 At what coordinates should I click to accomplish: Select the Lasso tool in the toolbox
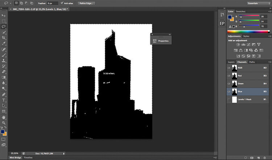[4, 26]
